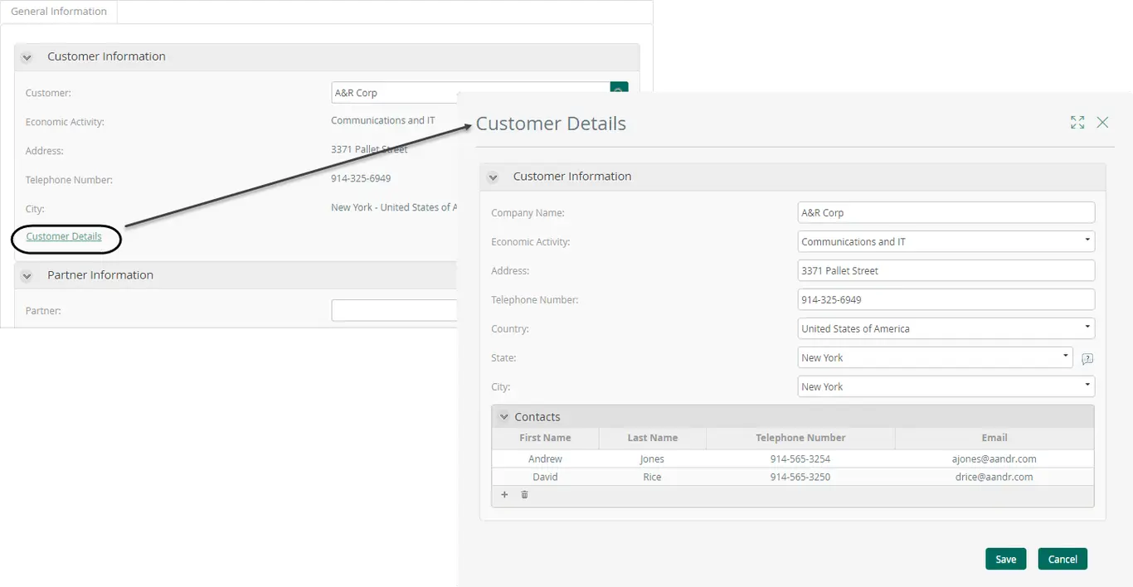Viewport: 1133px width, 587px height.
Task: Edit the Address field in the dialog
Action: (x=946, y=270)
